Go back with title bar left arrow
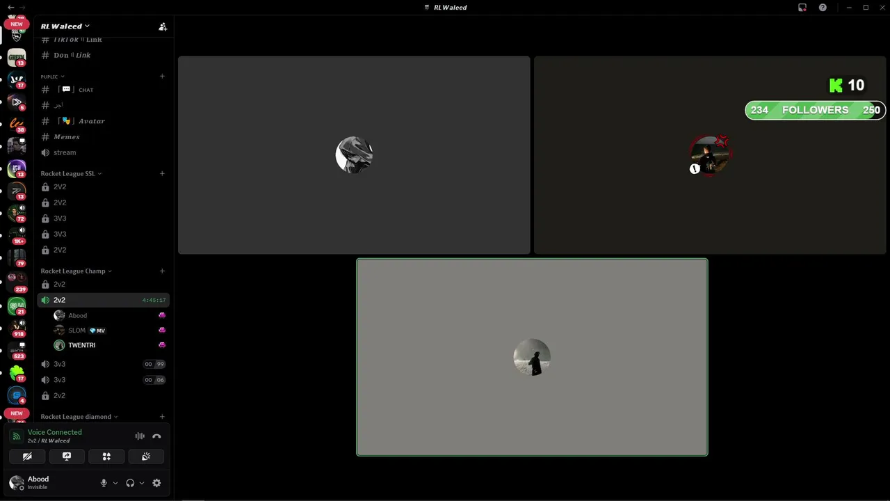Viewport: 890px width, 501px height. [x=10, y=7]
